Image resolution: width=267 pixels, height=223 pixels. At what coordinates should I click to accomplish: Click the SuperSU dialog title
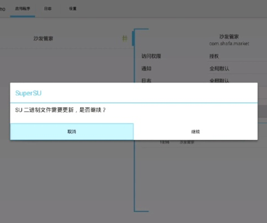coord(28,93)
